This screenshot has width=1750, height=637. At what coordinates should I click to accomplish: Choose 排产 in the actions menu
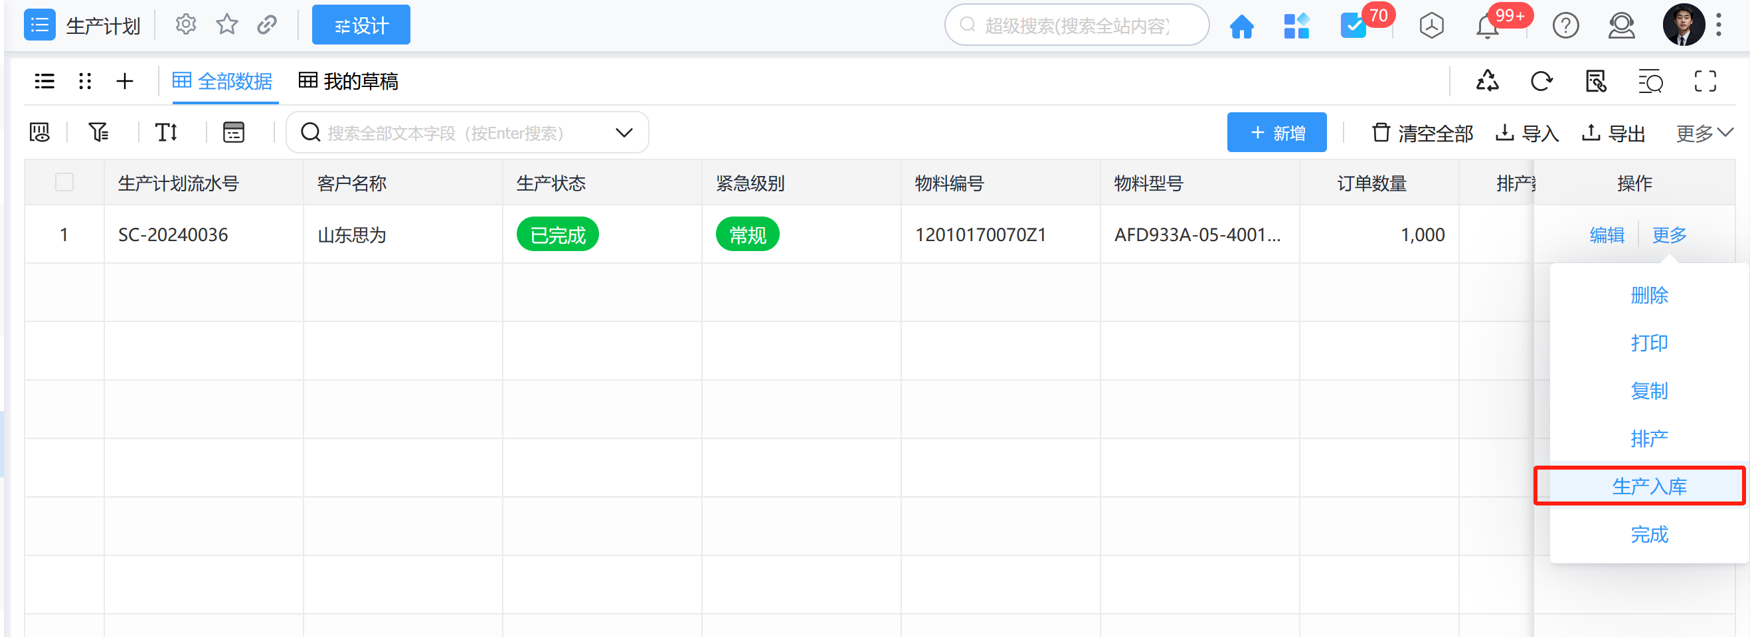point(1649,438)
